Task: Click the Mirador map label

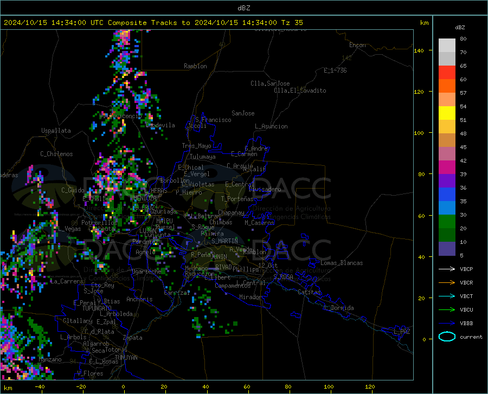Action: (x=251, y=297)
